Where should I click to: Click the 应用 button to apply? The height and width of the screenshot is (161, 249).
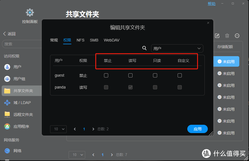tap(198, 129)
